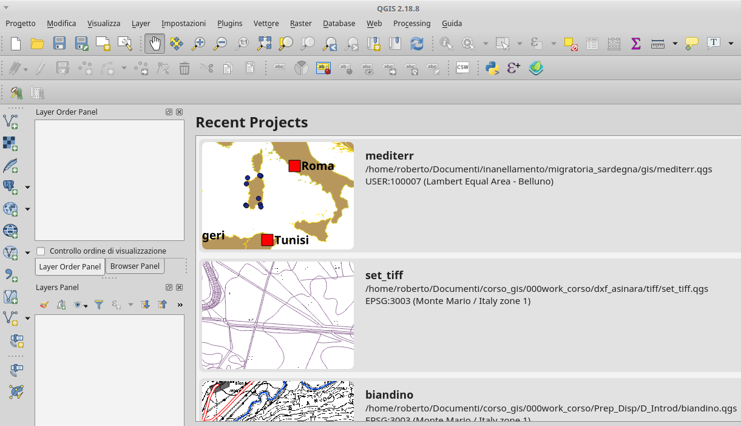The image size is (741, 426).
Task: Open measure tool dropdown arrow
Action: [675, 43]
